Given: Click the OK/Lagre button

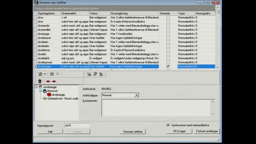Looking at the screenshot, I should [x=179, y=131].
